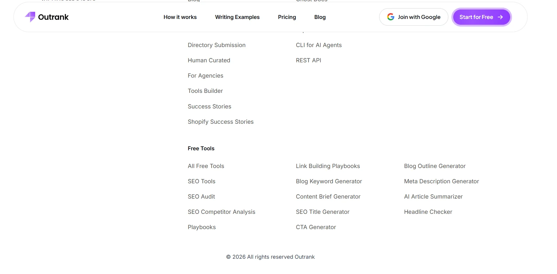Visit the For Agencies page
Viewport: 557px width, 274px height.
[206, 76]
